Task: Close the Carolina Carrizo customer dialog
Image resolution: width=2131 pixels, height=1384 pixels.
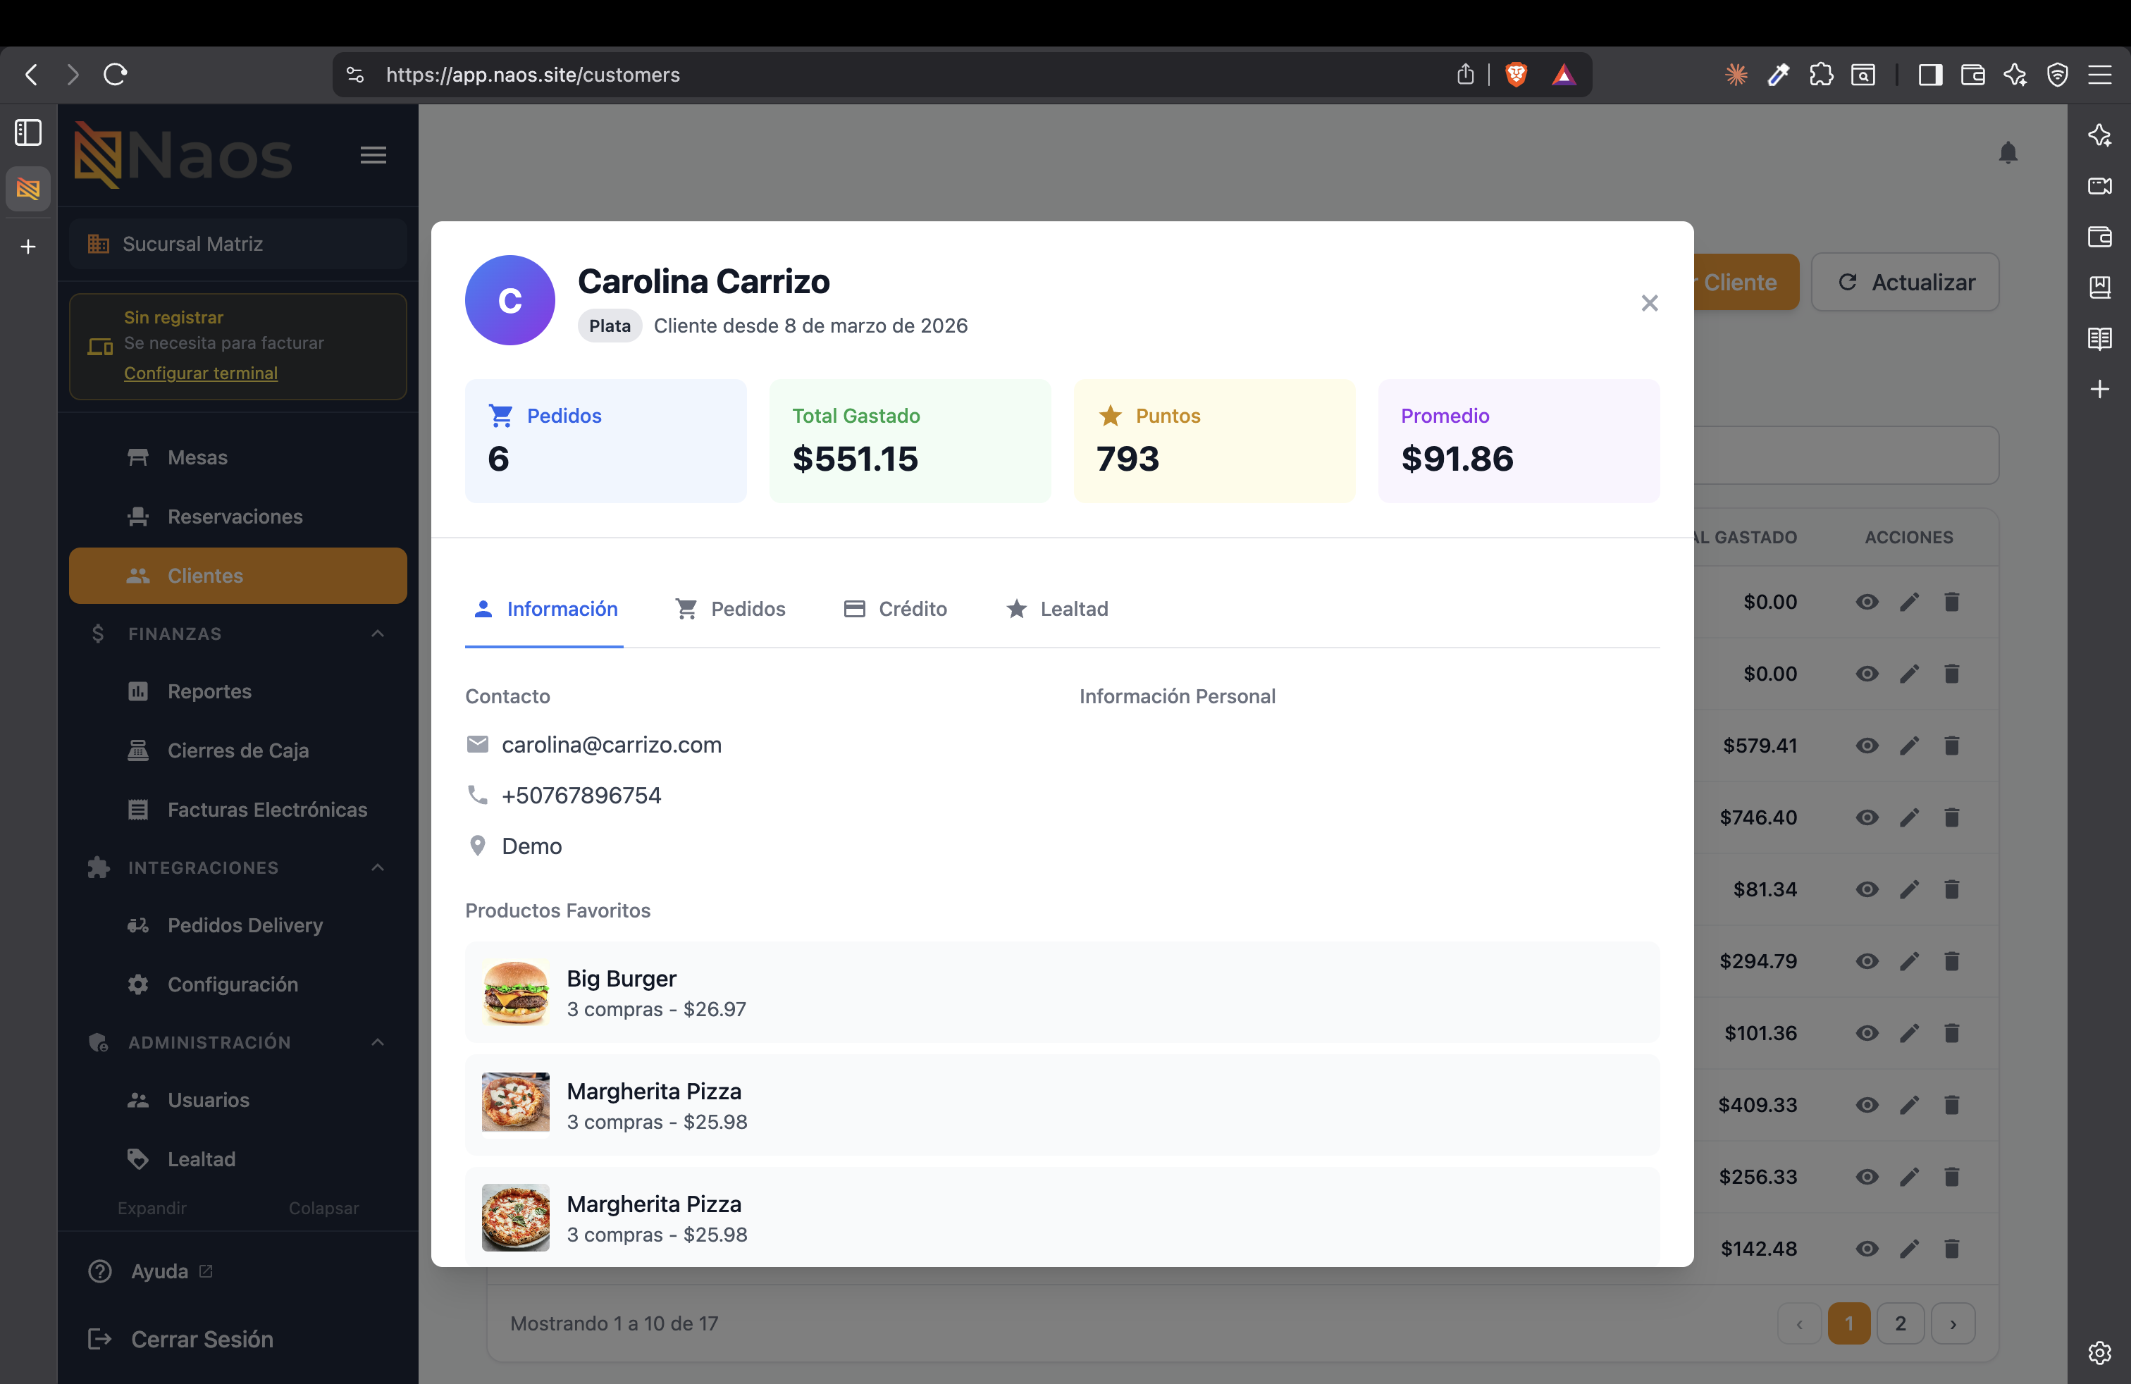Action: pos(1649,302)
